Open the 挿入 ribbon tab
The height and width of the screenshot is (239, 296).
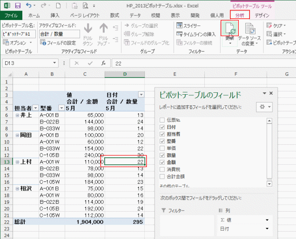tap(55, 15)
